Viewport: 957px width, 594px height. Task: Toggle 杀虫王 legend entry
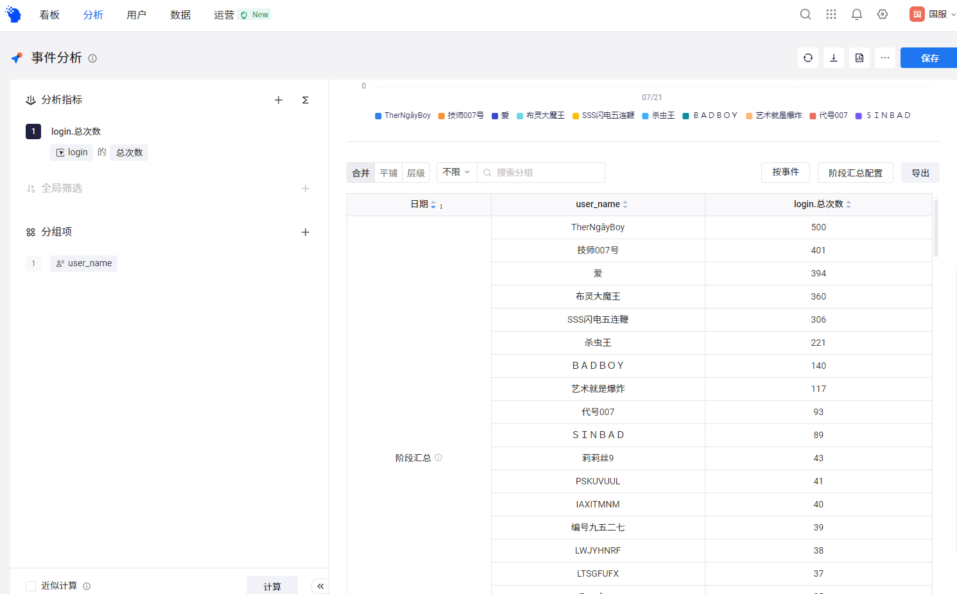[659, 115]
